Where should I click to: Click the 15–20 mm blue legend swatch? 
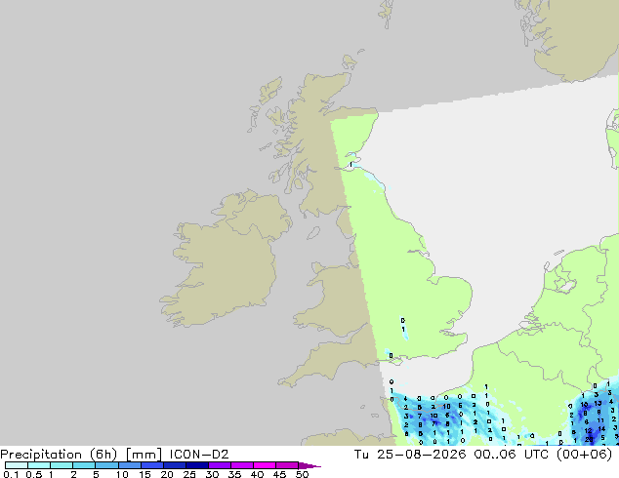click(152, 465)
